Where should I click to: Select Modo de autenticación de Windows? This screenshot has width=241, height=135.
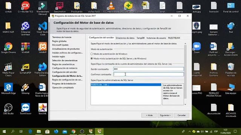point(109,54)
